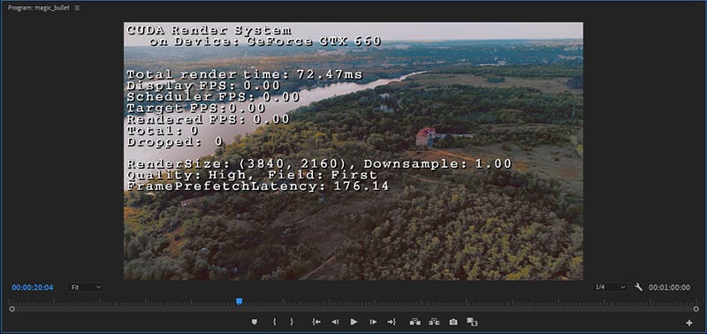Click the 'CUDA Render System' overlay text
This screenshot has height=334, width=707.
point(209,31)
